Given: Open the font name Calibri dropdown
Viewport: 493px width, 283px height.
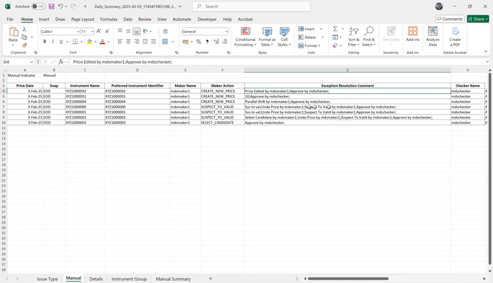Looking at the screenshot, I should [78, 31].
